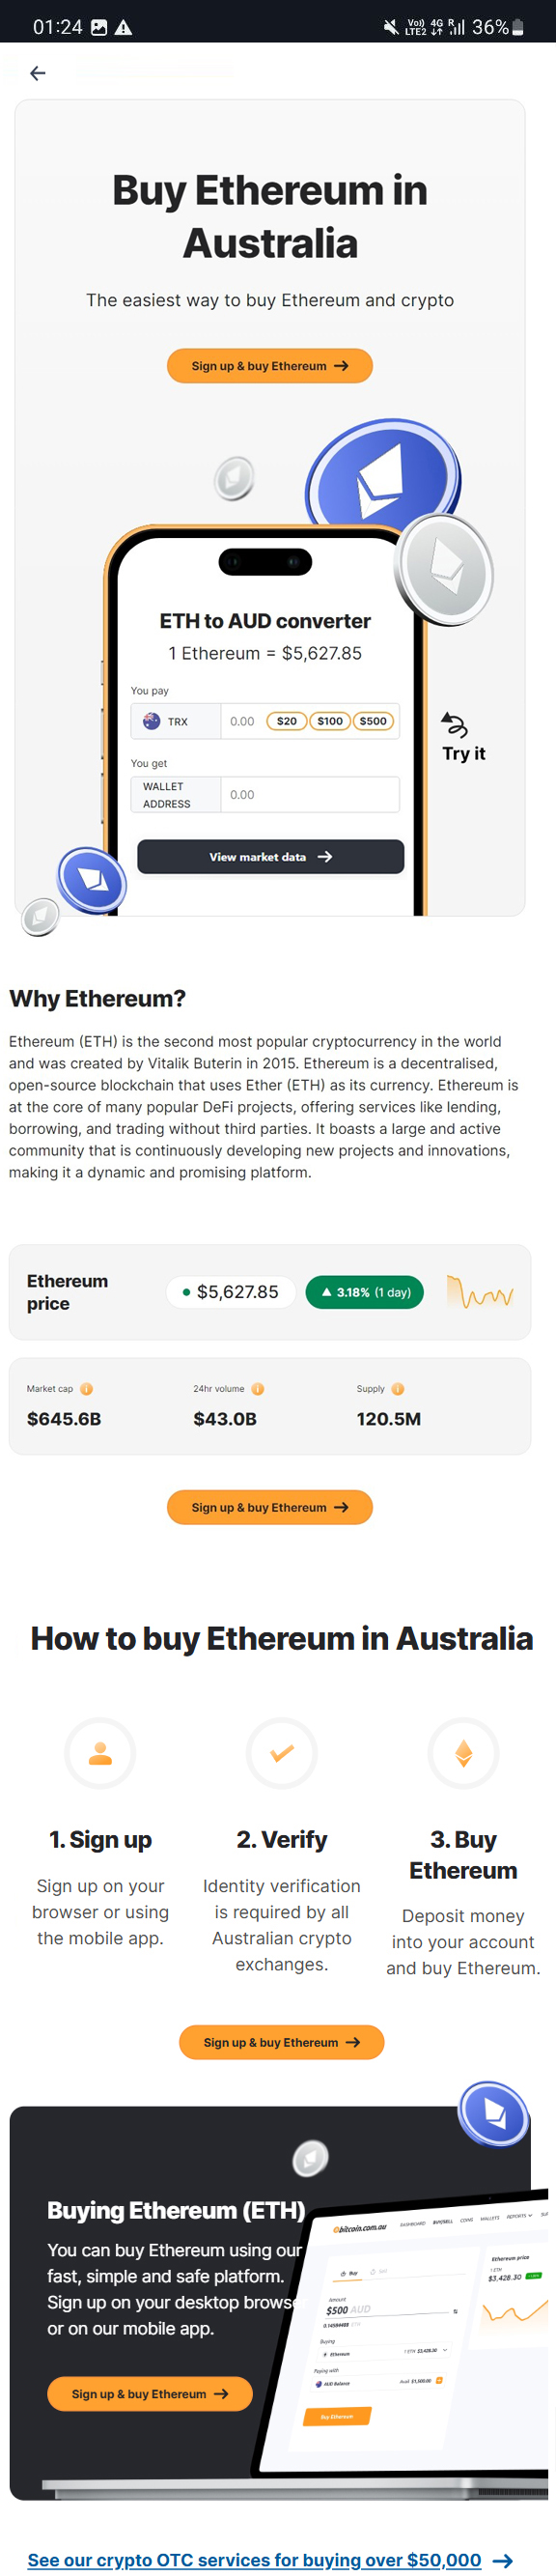Click the Market cap info icon
Screen dimensions: 556x2576
tap(87, 1388)
